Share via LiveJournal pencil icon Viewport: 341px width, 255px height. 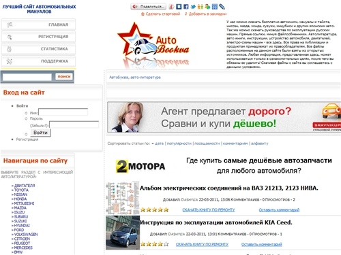(222, 7)
